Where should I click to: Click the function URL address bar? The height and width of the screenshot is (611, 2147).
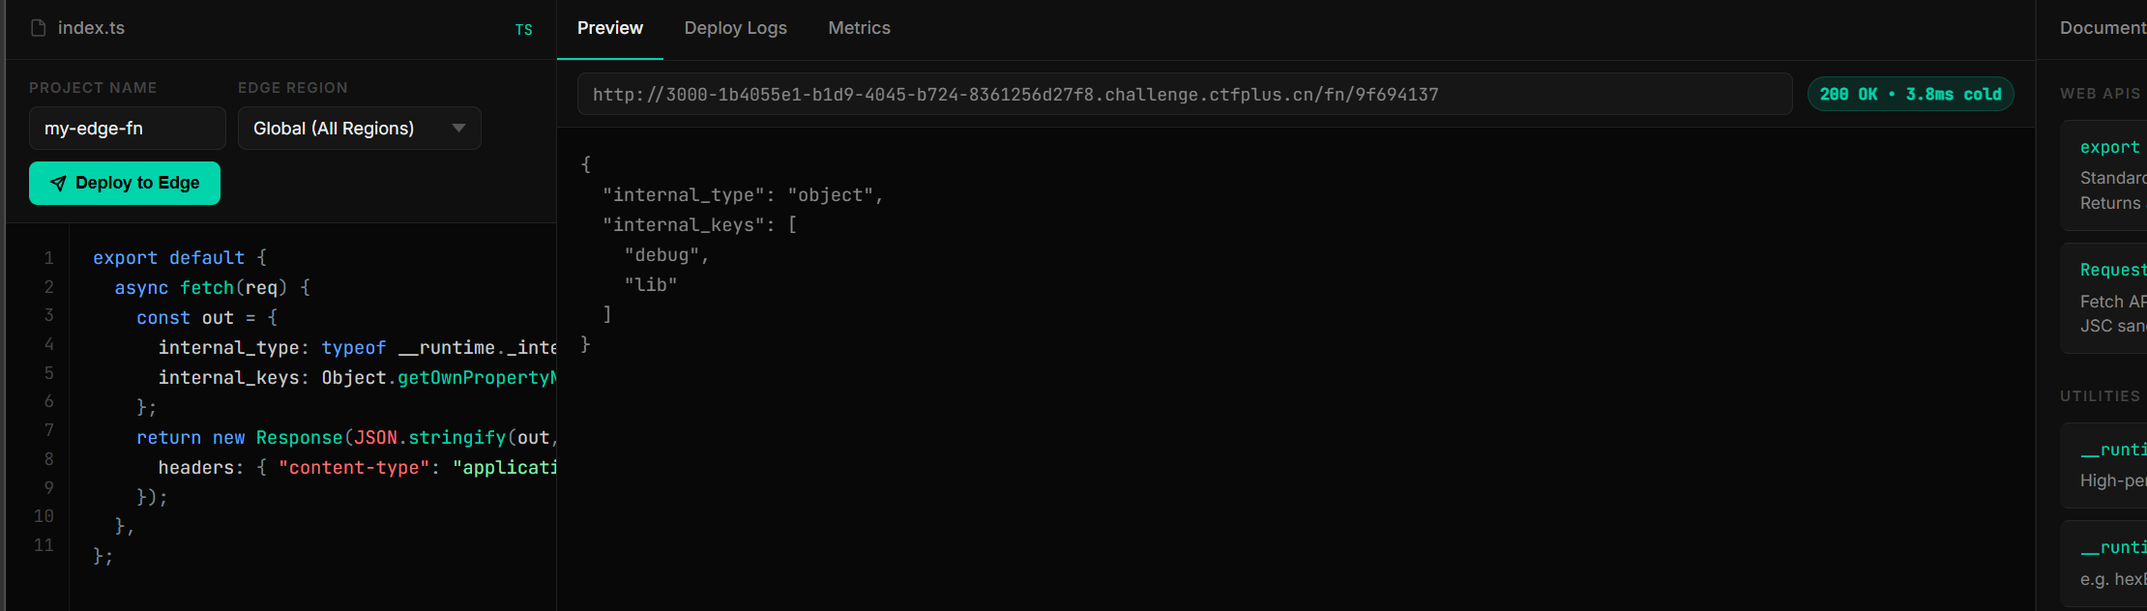pyautogui.click(x=1184, y=94)
